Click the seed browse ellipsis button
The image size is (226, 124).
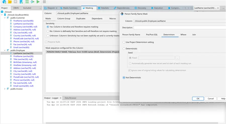[x=178, y=58]
